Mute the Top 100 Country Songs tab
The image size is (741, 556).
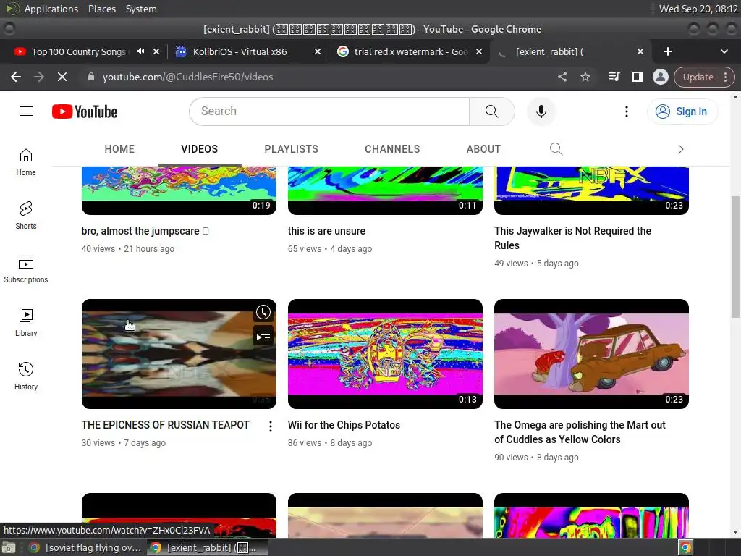pyautogui.click(x=140, y=51)
